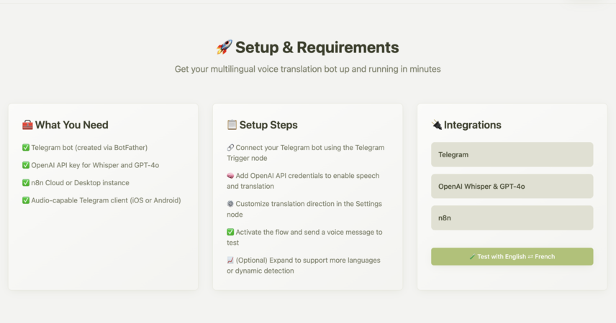Screen dimensions: 616x323
Task: Click the green check beside Audio-capable Telegram client
Action: point(26,200)
